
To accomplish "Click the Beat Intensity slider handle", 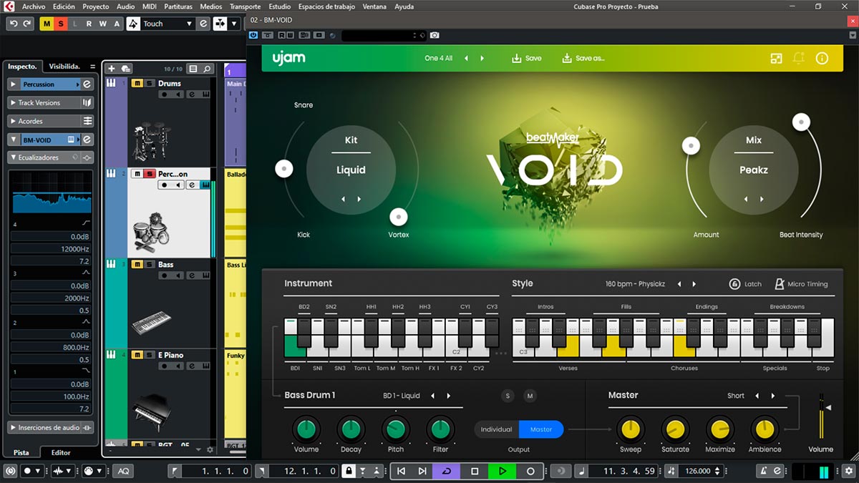I will click(x=801, y=122).
